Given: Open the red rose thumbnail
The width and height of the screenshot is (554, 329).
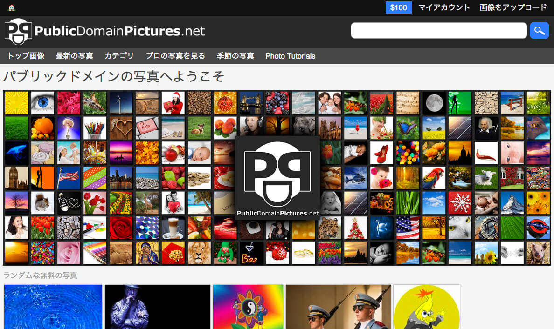Looking at the screenshot, I should point(121,228).
